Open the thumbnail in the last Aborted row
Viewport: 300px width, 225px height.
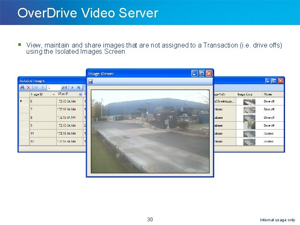point(249,142)
